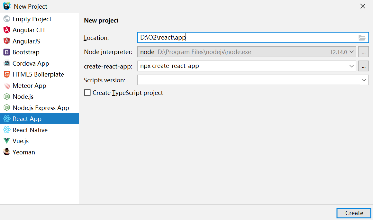Select Angular CLI project type
373x220 pixels.
click(x=39, y=30)
